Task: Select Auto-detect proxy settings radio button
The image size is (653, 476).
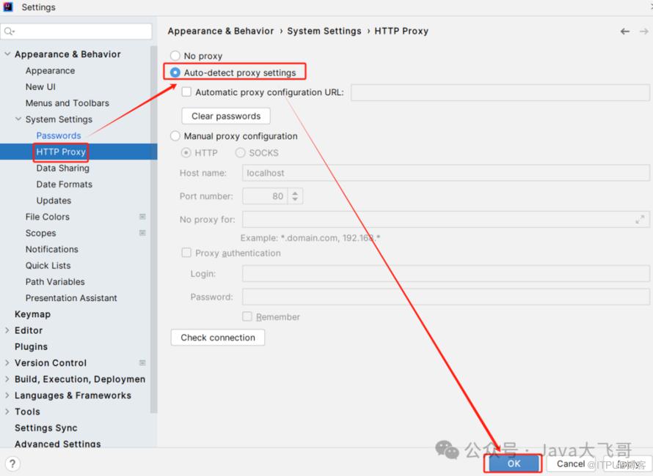Action: pos(175,72)
